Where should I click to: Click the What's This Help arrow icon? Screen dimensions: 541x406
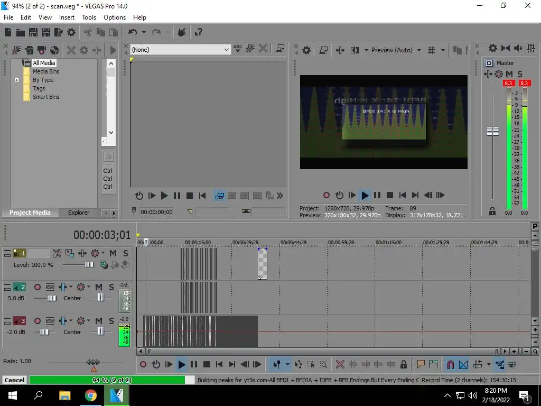pos(199,32)
